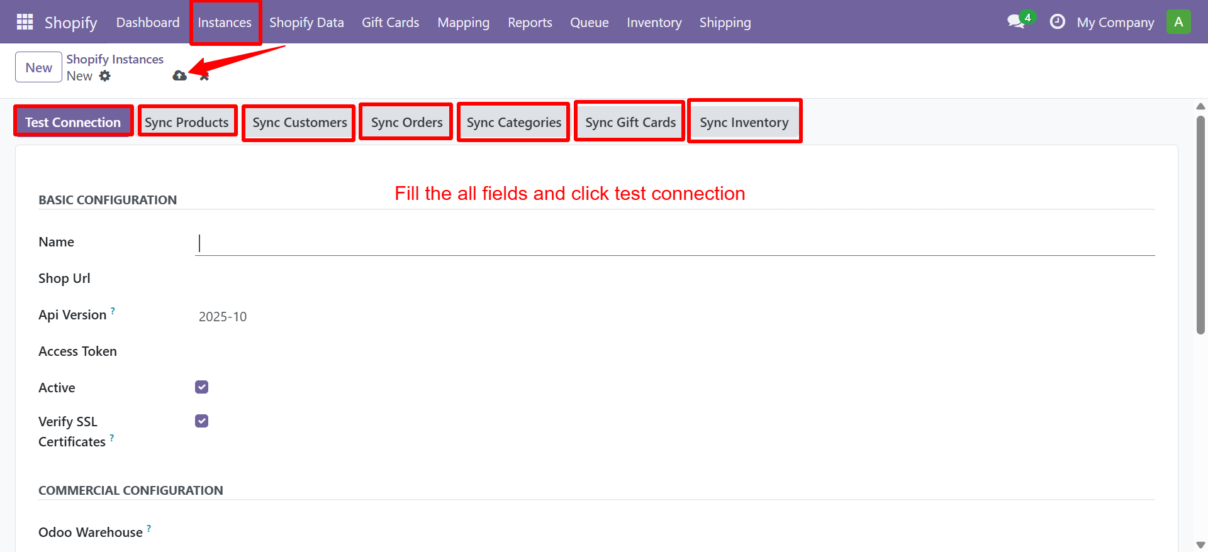Uncheck the Verify SSL Certificates checkbox
The height and width of the screenshot is (552, 1208).
201,421
